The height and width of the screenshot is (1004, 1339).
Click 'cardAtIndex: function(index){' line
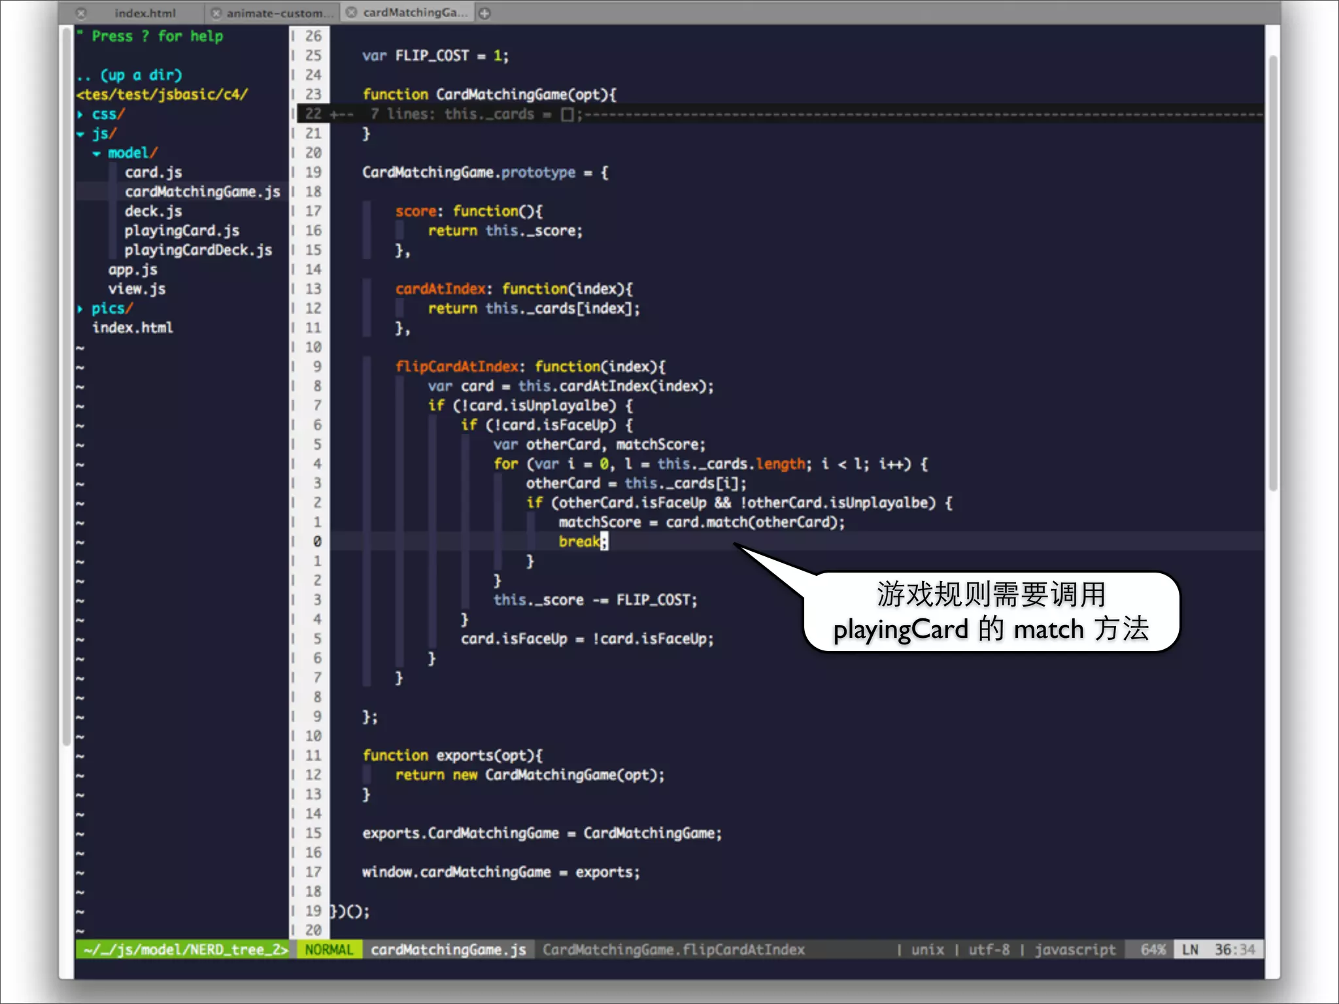(x=514, y=289)
